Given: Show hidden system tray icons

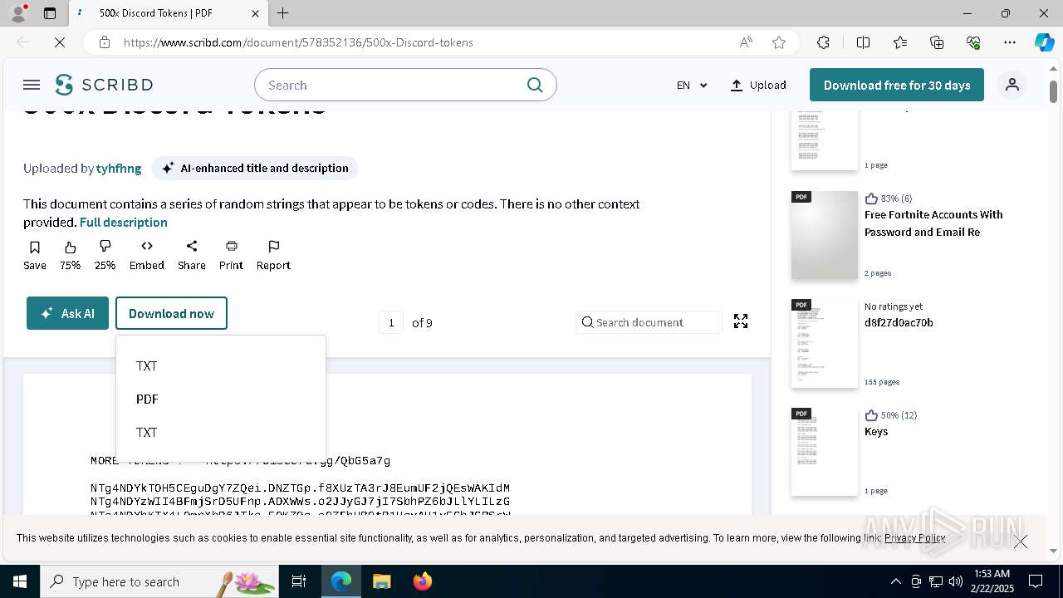Looking at the screenshot, I should click(895, 581).
